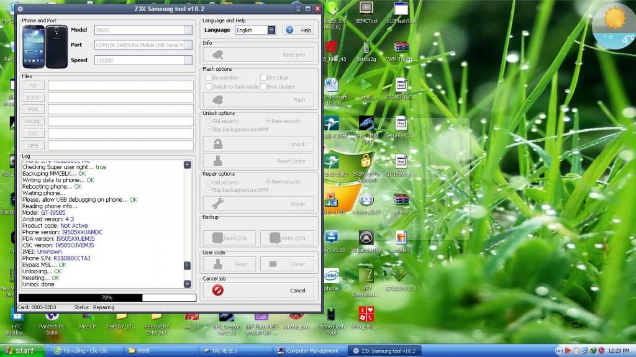Click the Read QCN backup button
This screenshot has height=357, width=636.
(229, 238)
